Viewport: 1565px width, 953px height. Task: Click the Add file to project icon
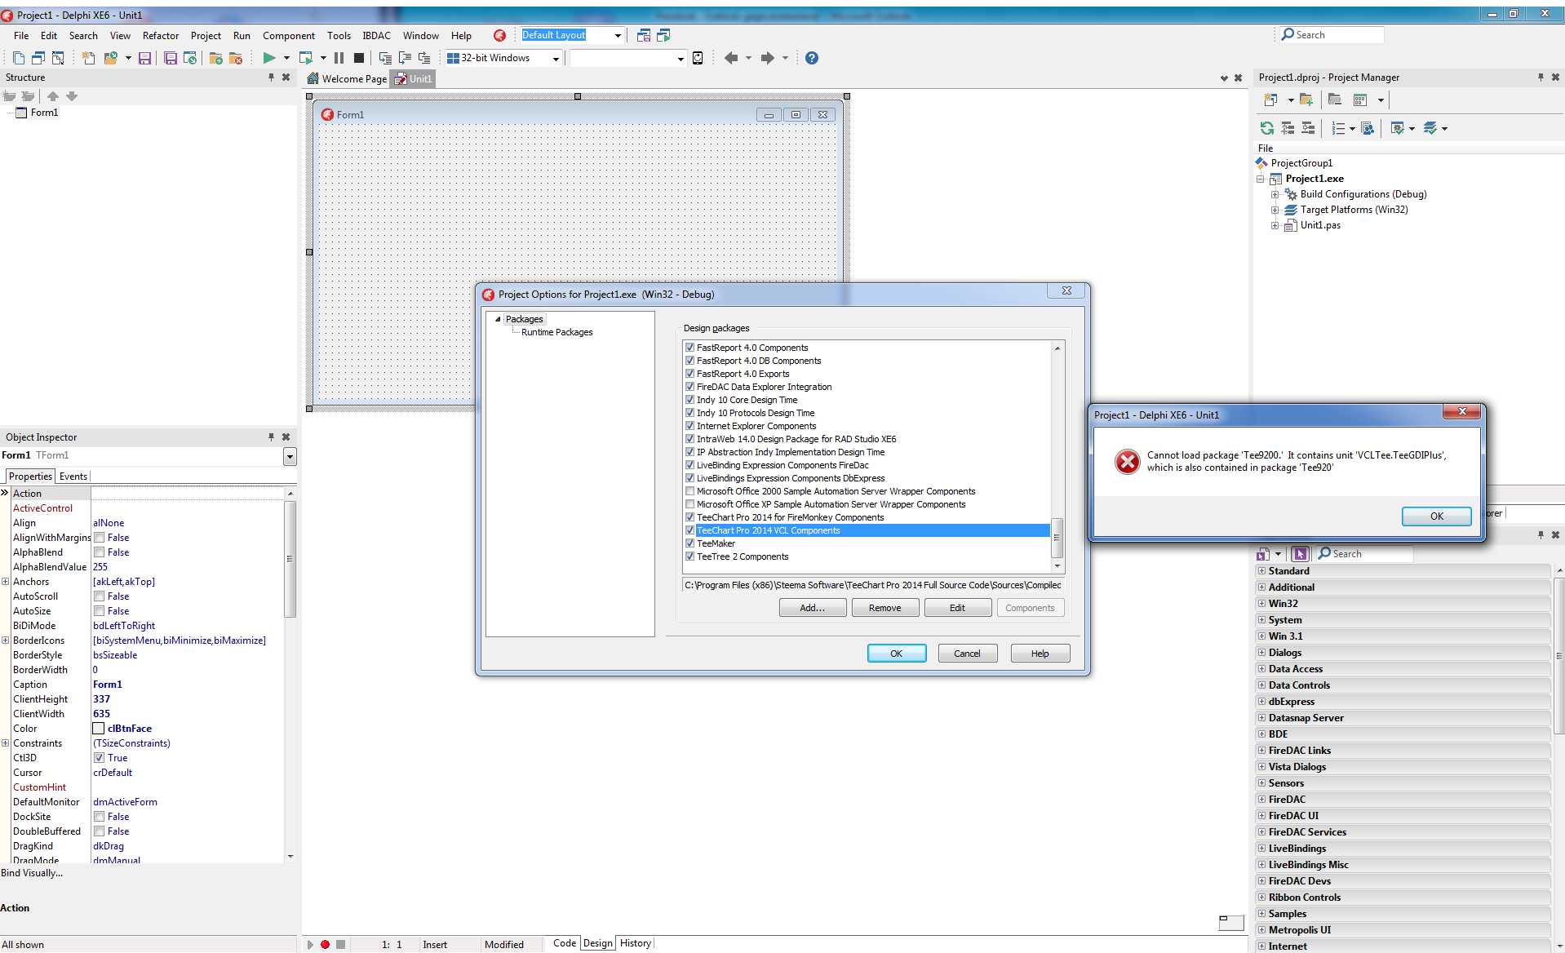pyautogui.click(x=215, y=58)
